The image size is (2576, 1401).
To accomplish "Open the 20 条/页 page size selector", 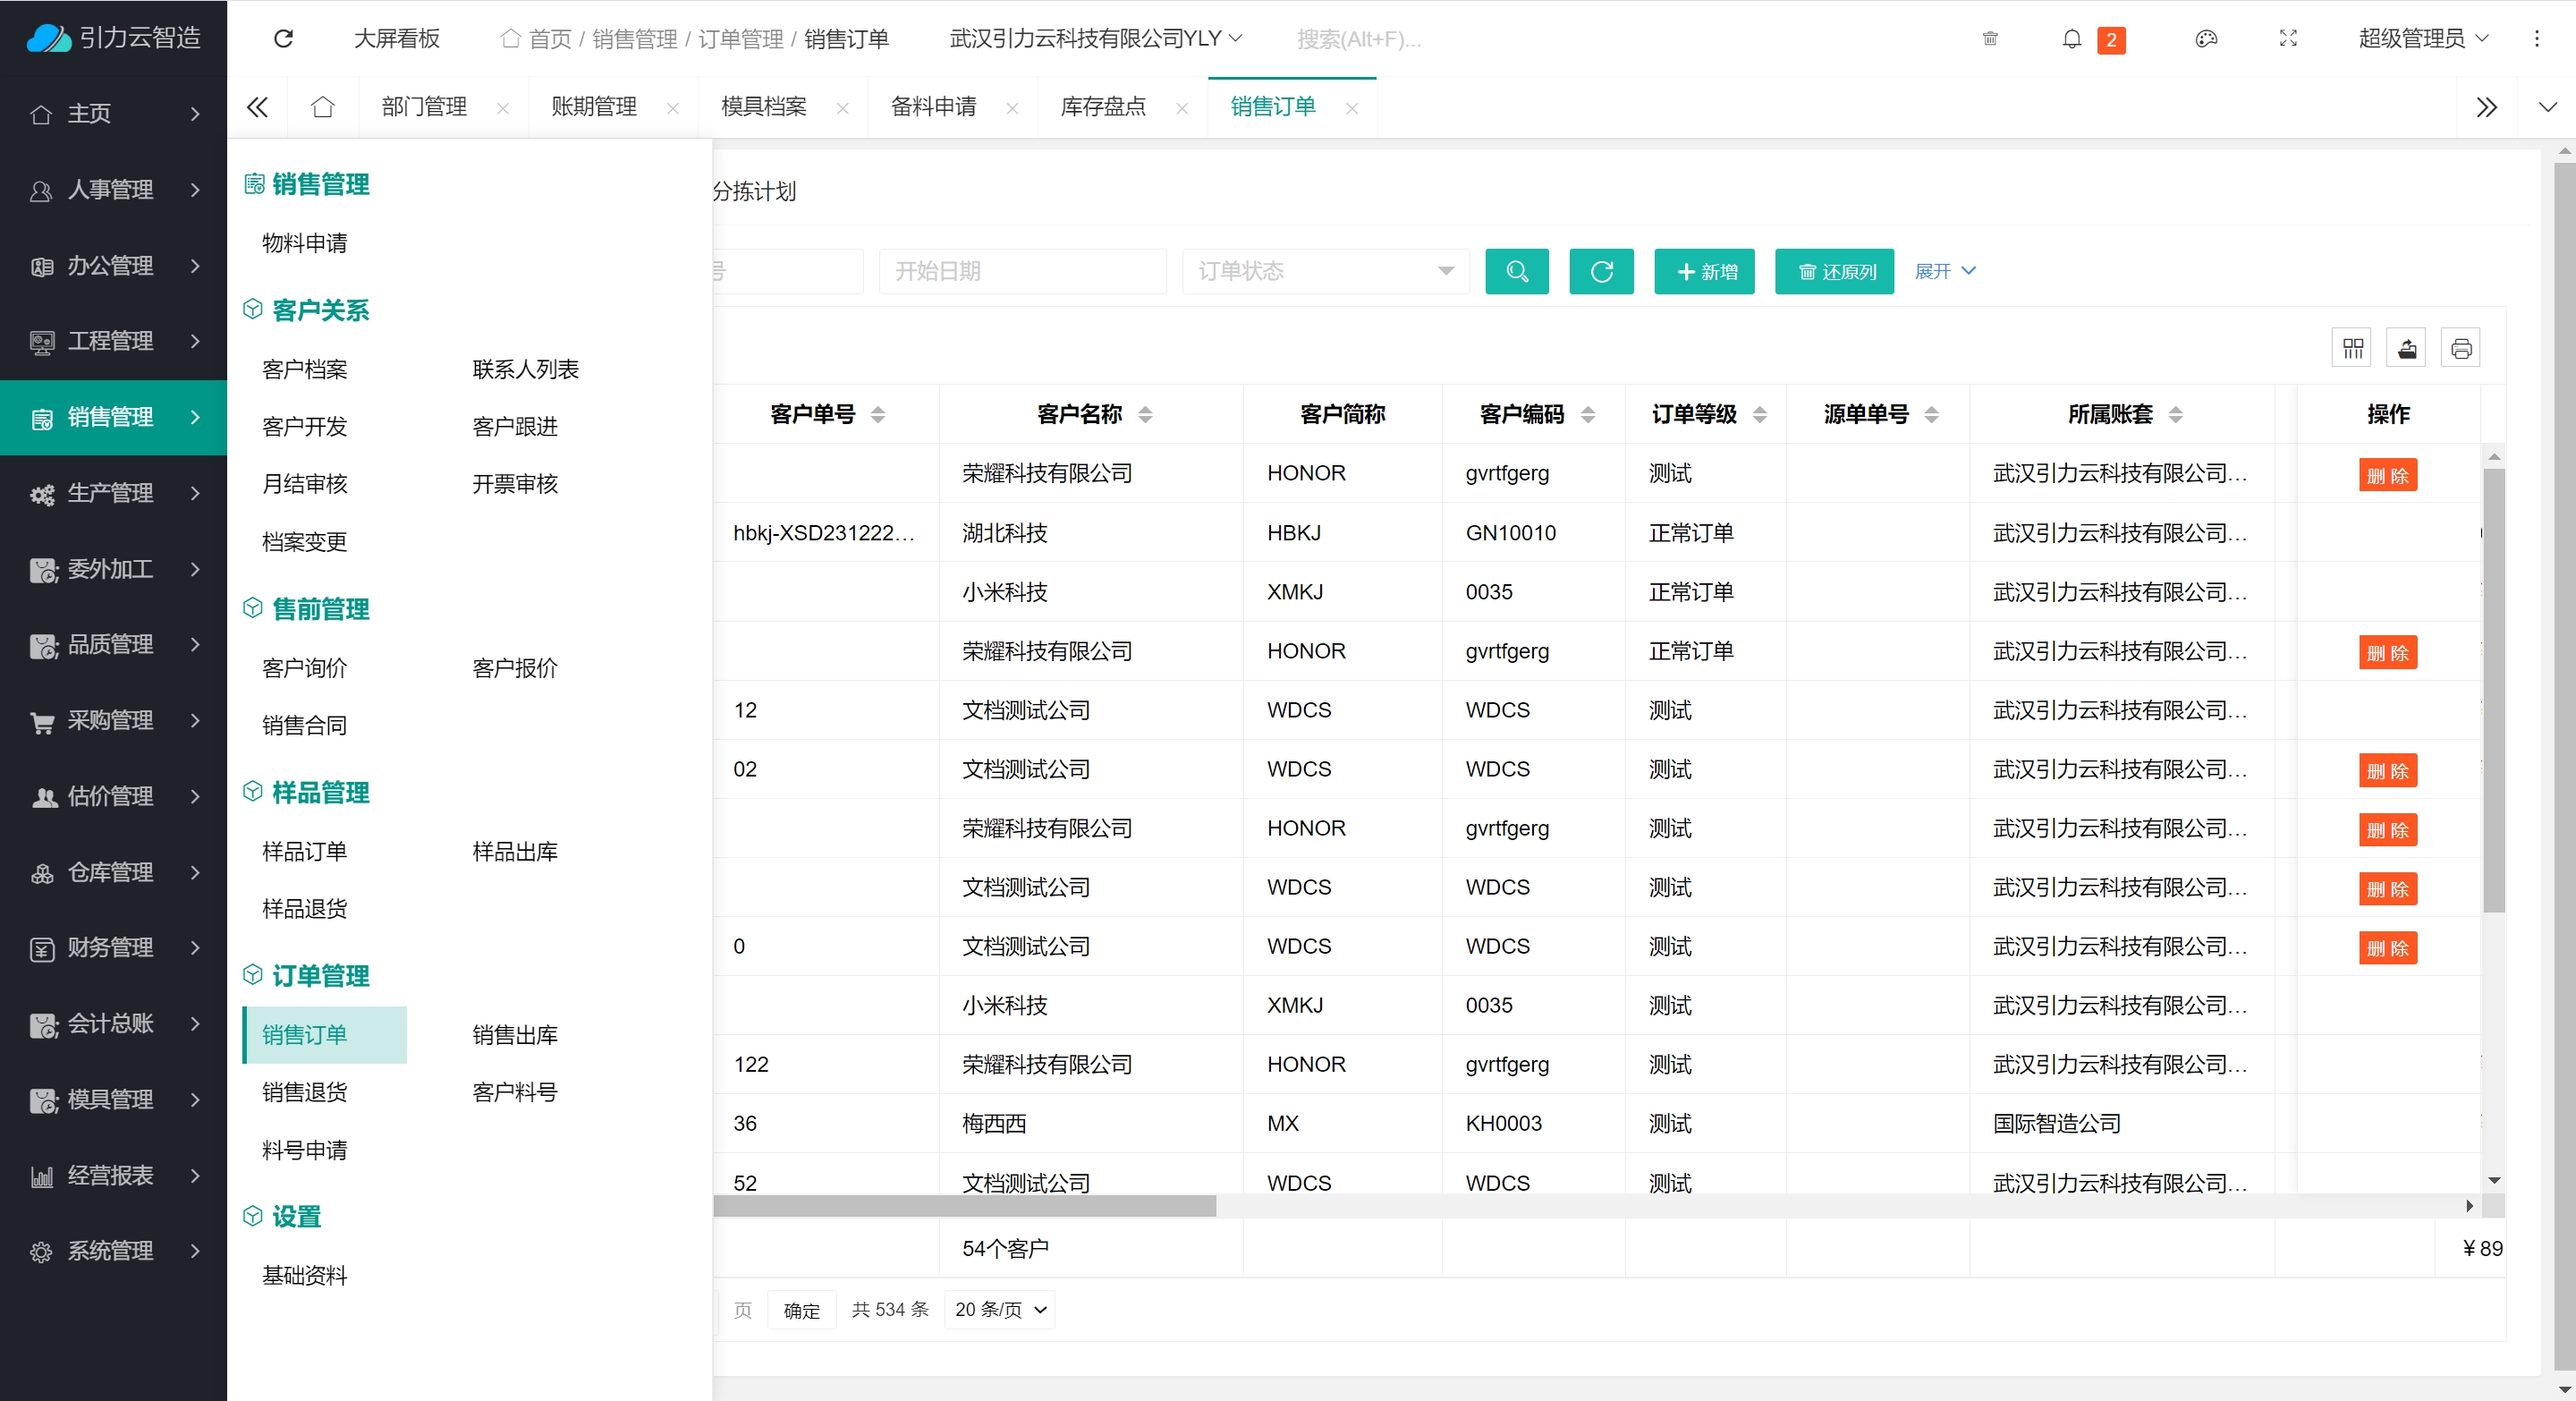I will pos(999,1309).
